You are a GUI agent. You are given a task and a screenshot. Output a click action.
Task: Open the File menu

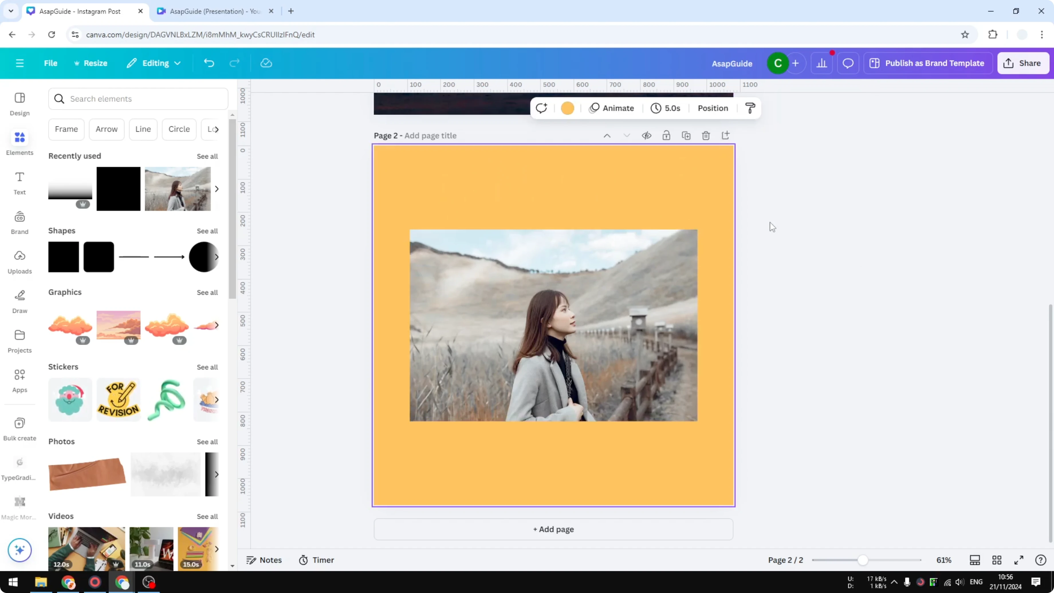point(51,63)
